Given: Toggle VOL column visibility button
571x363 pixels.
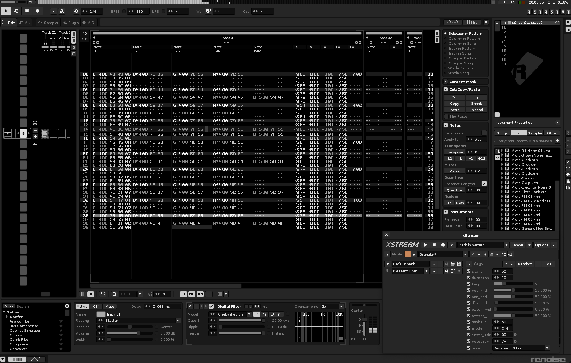Looking at the screenshot, I should (x=183, y=294).
